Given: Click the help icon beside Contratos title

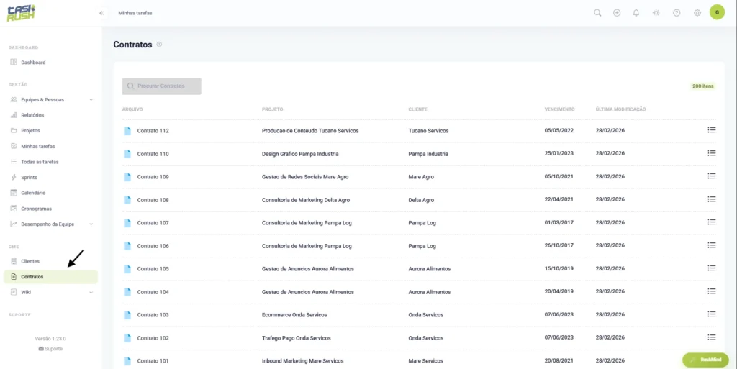Looking at the screenshot, I should (159, 45).
